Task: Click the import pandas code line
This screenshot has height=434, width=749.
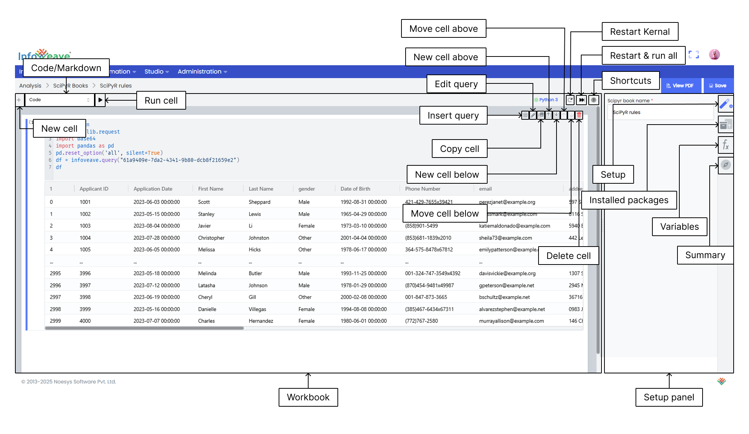Action: (85, 146)
